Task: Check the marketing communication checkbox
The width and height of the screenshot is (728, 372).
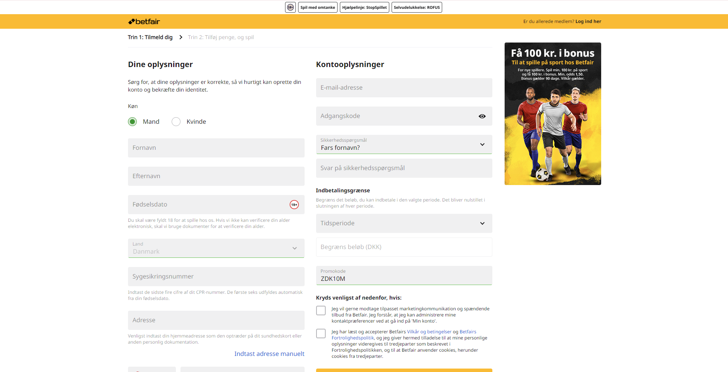Action: 321,310
